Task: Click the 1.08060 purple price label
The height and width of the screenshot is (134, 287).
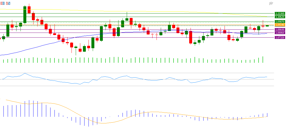Action: tap(280, 33)
